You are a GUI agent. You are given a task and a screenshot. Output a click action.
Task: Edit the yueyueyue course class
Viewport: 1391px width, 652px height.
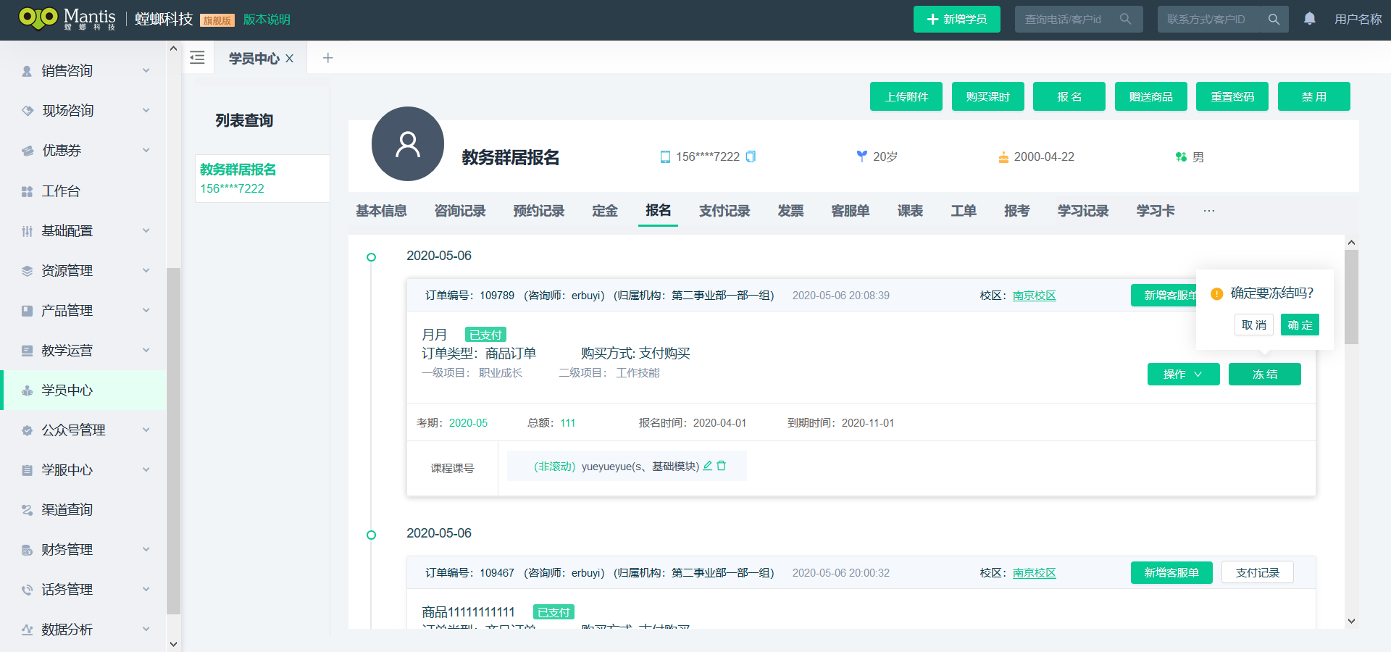(708, 466)
